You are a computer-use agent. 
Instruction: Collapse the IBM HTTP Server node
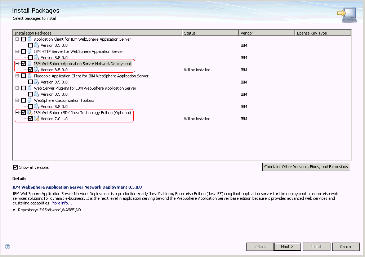pos(17,51)
